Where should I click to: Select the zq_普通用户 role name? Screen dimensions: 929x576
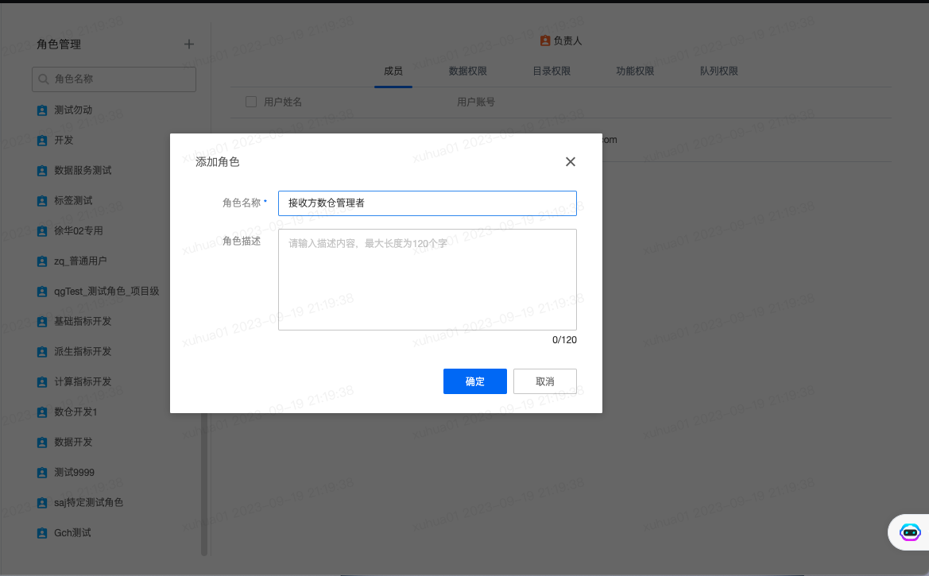(x=80, y=261)
